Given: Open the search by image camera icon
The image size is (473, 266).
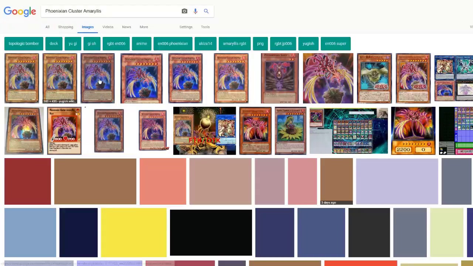Looking at the screenshot, I should (184, 11).
